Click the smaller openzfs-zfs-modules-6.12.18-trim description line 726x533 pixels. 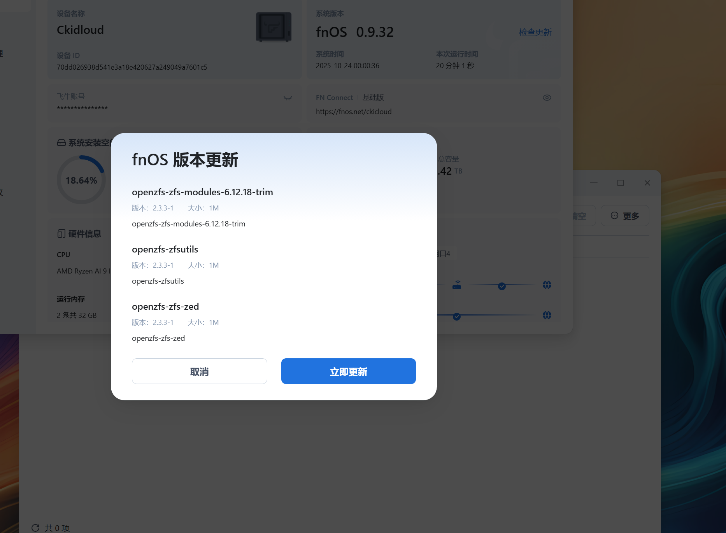pyautogui.click(x=189, y=224)
